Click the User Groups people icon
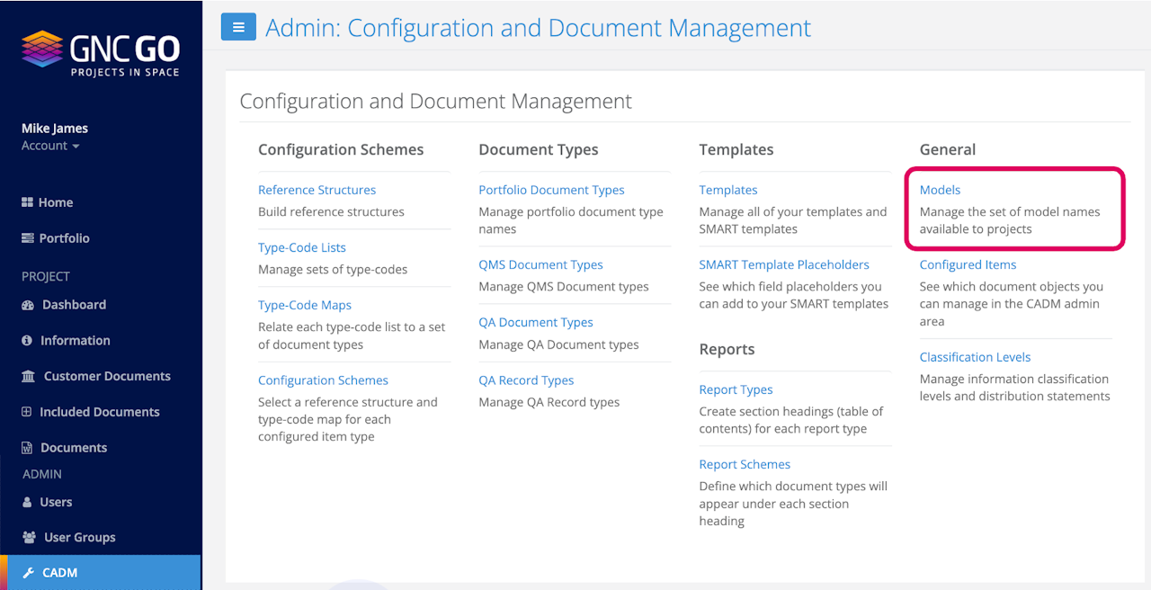This screenshot has width=1151, height=590. 29,538
